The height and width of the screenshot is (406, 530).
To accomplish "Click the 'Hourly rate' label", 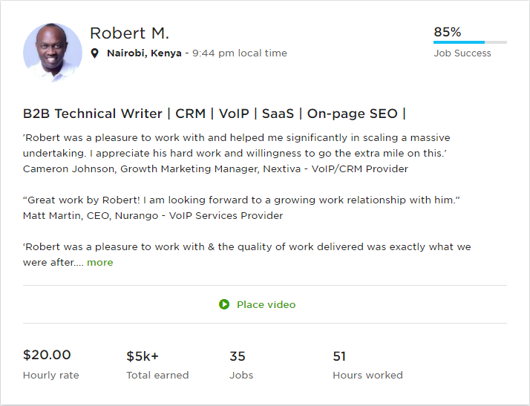I will [51, 375].
